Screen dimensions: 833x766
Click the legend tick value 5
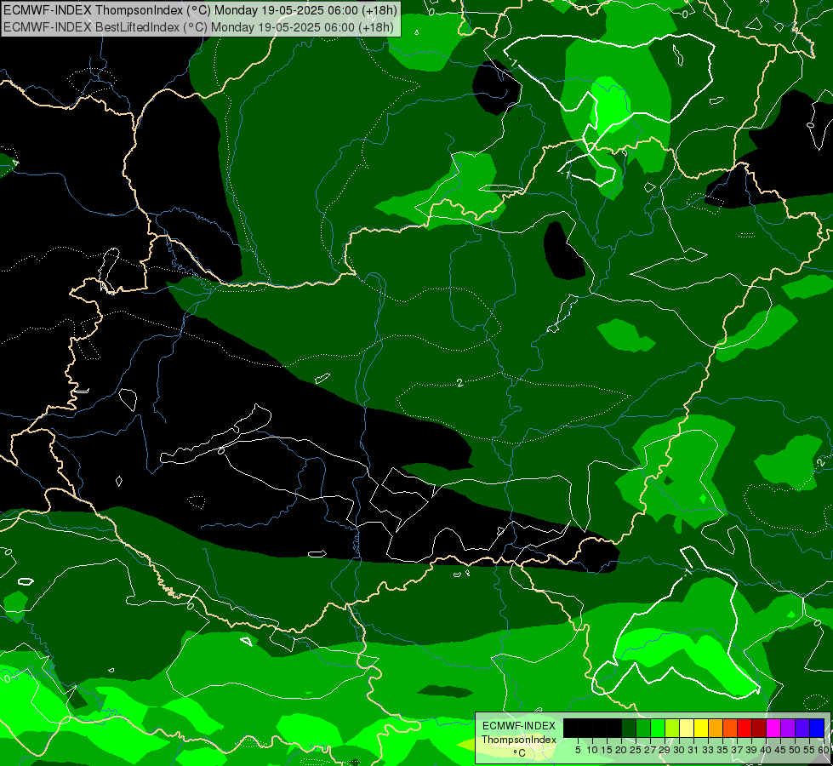tap(578, 750)
